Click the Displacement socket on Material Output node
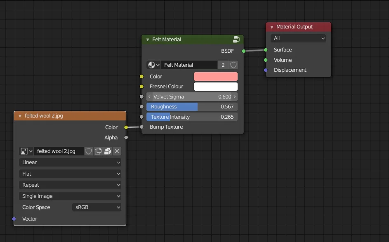The image size is (389, 242). [x=264, y=70]
